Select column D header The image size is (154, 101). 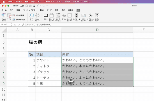[97, 30]
